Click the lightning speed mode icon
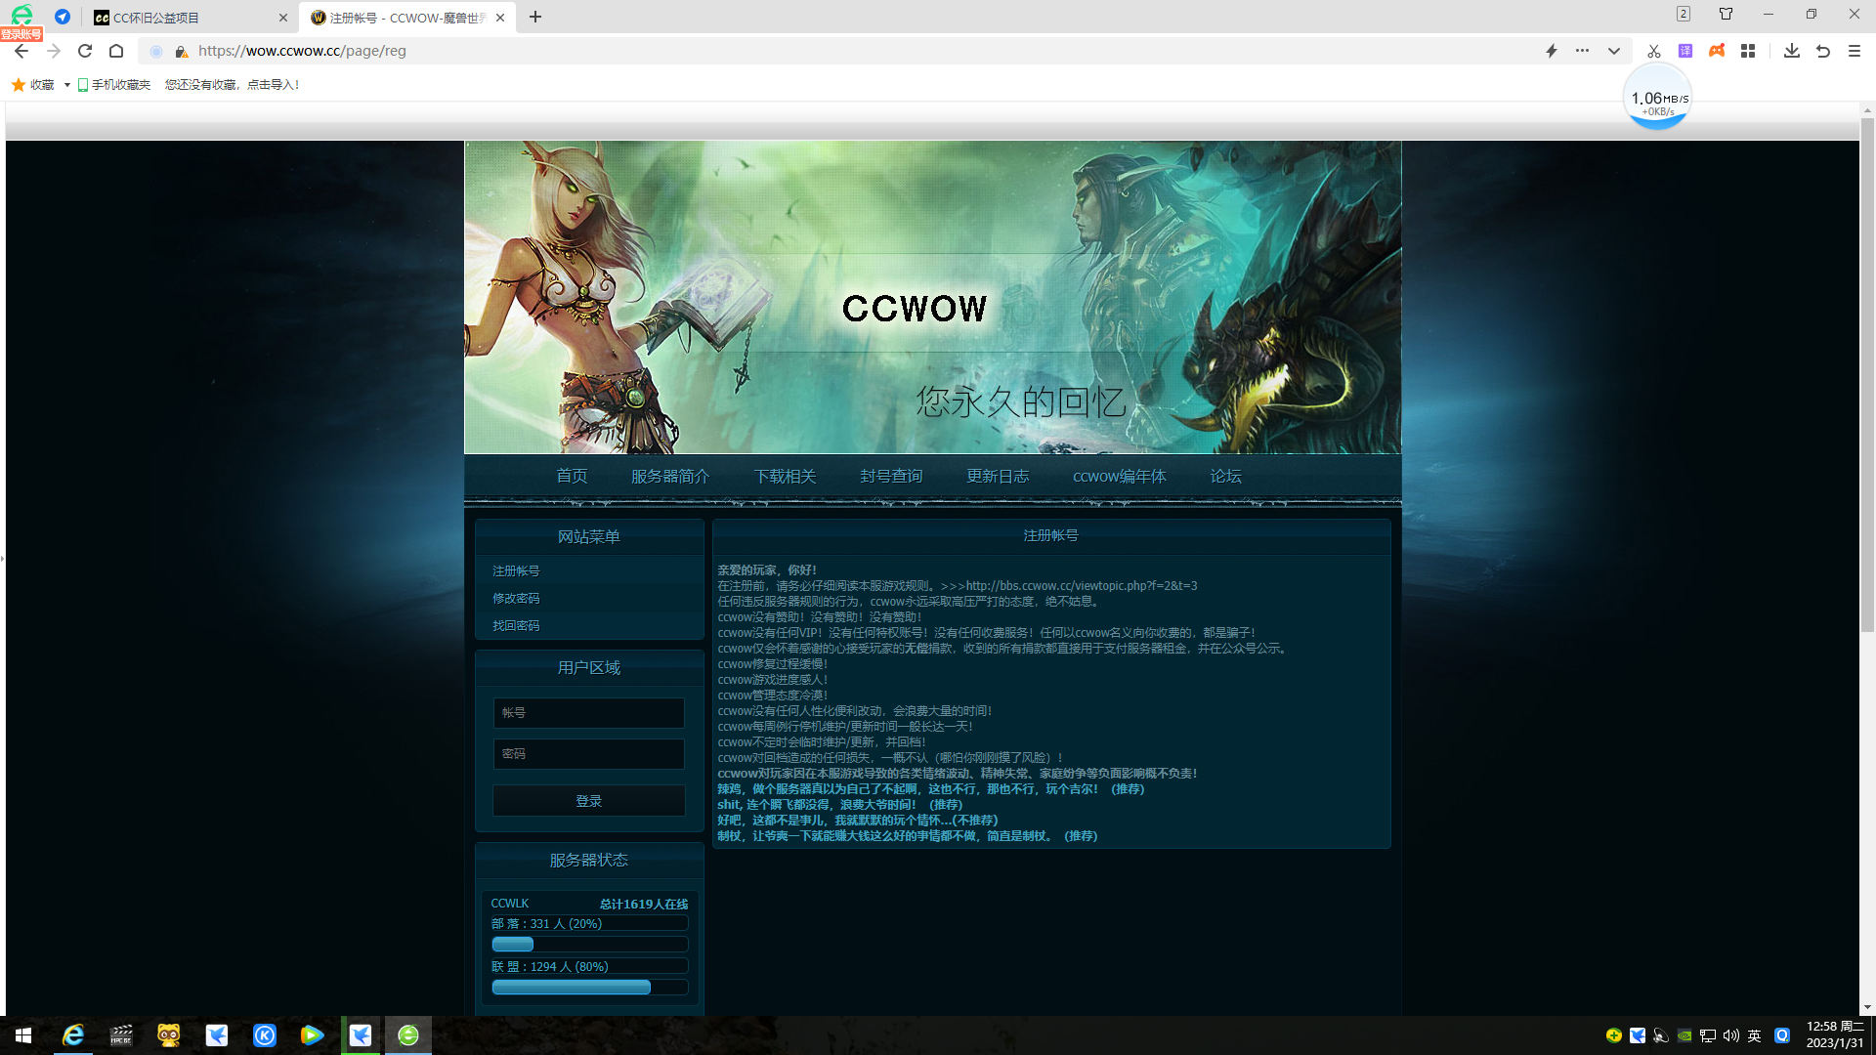Image resolution: width=1876 pixels, height=1055 pixels. pyautogui.click(x=1551, y=51)
